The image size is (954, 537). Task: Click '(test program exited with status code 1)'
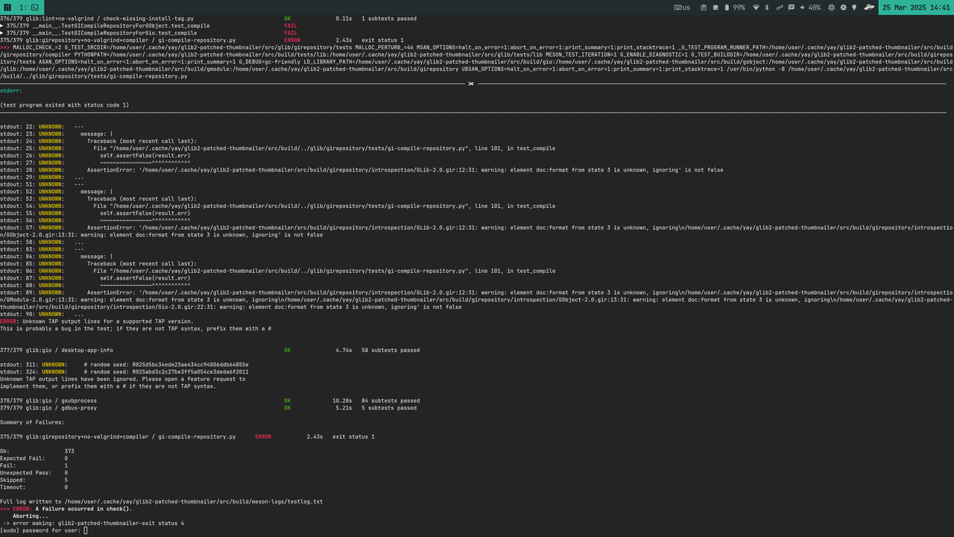pos(64,105)
